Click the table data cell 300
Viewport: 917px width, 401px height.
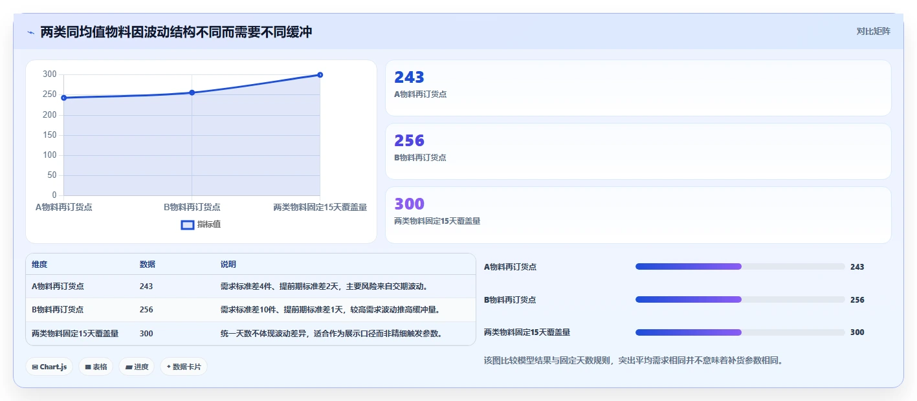[146, 334]
